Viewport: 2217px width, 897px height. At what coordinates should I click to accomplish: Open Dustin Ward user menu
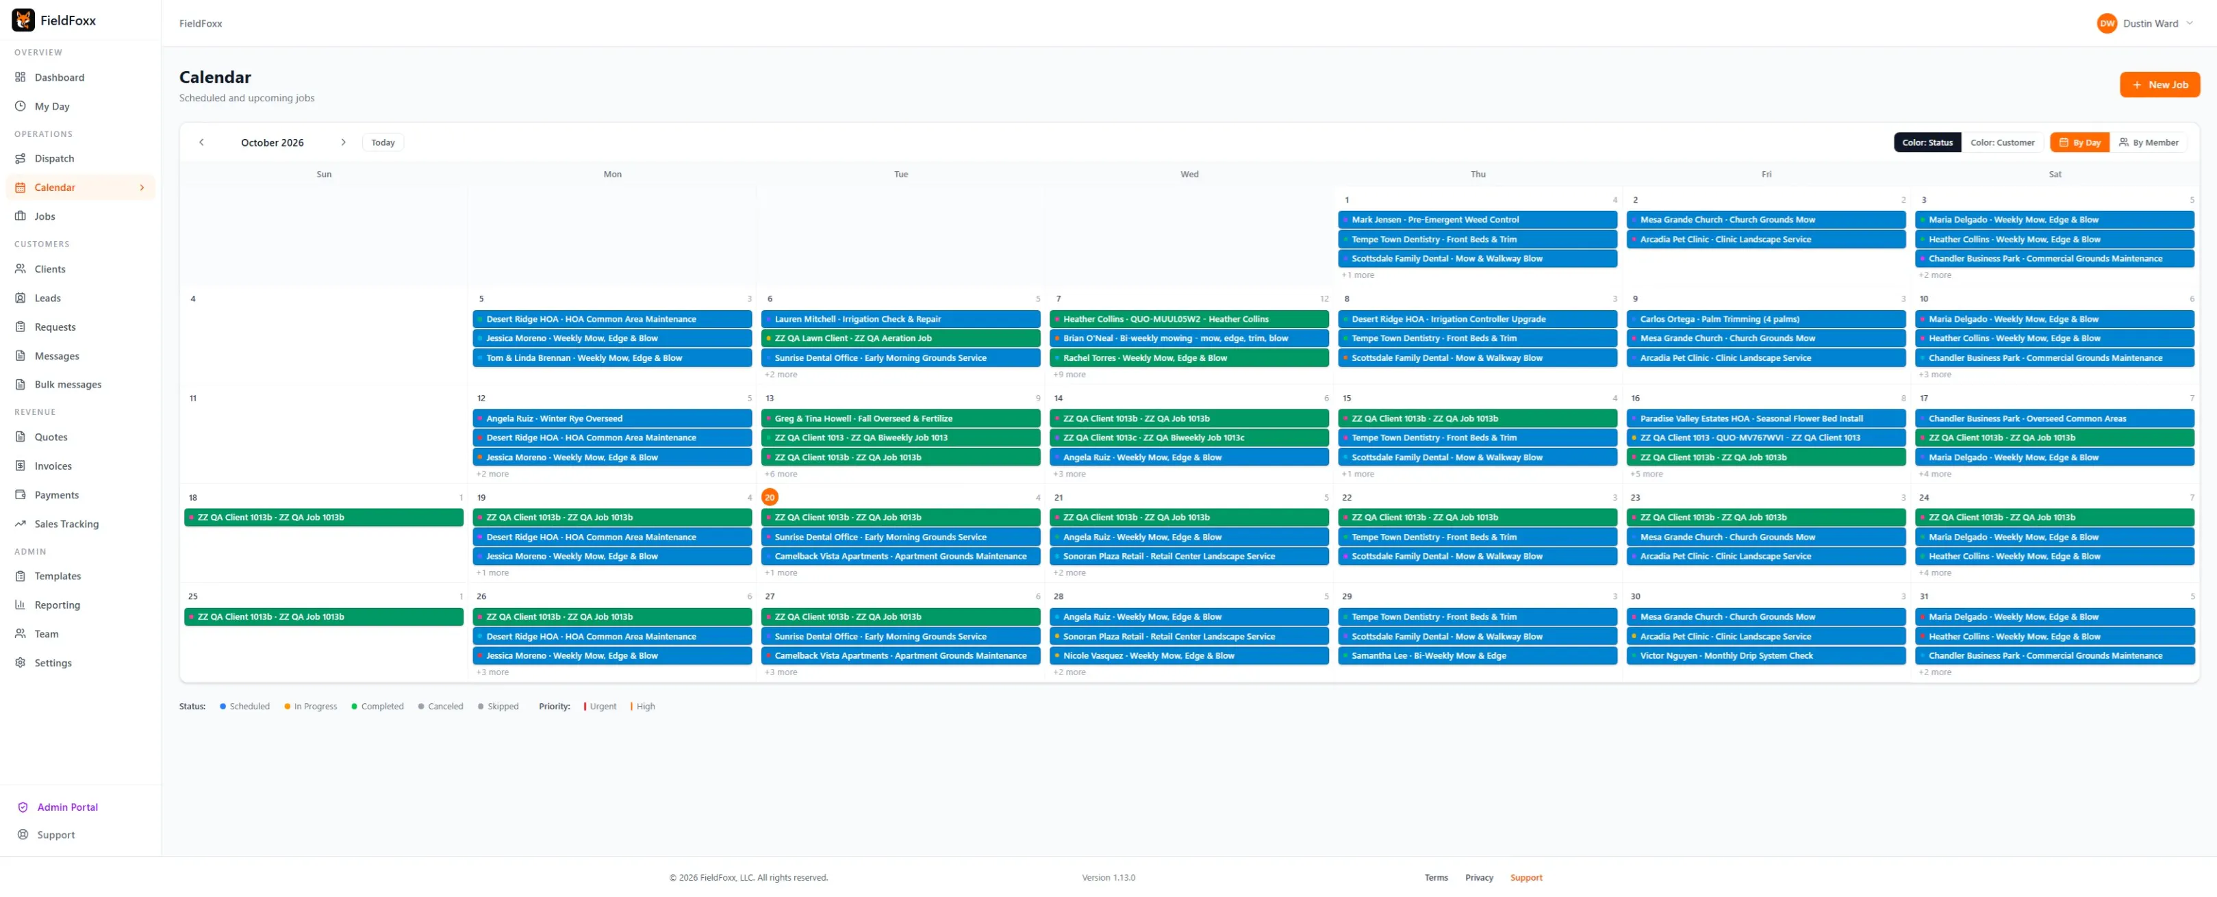(x=2146, y=23)
